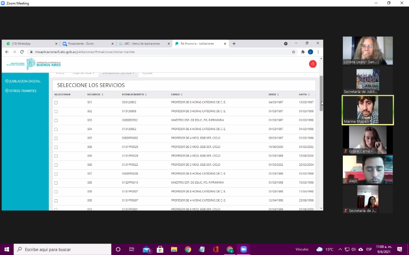Image resolution: width=409 pixels, height=255 pixels.
Task: Sort by the ESTABLECIMIENTO column header
Action: [134, 95]
